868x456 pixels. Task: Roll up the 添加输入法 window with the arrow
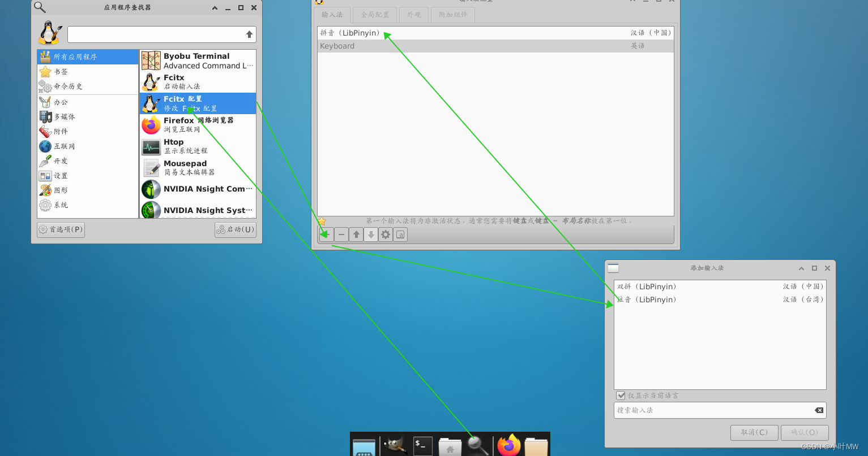pos(801,268)
